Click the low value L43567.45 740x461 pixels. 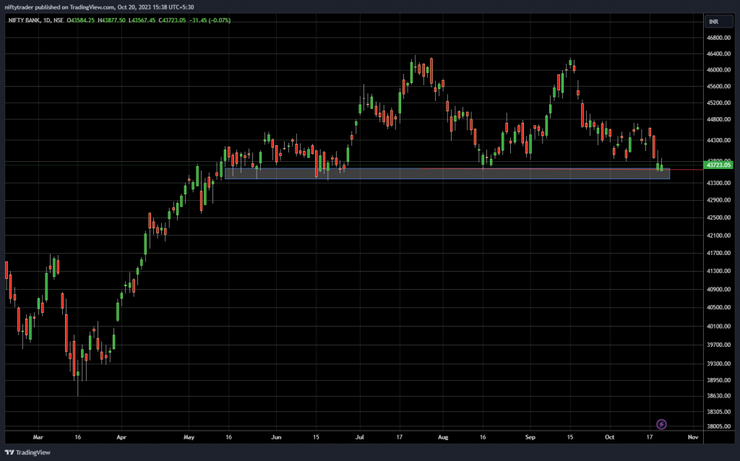(142, 20)
